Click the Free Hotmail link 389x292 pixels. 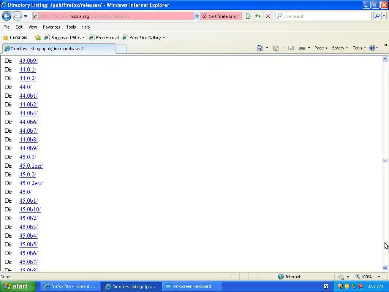(x=104, y=38)
